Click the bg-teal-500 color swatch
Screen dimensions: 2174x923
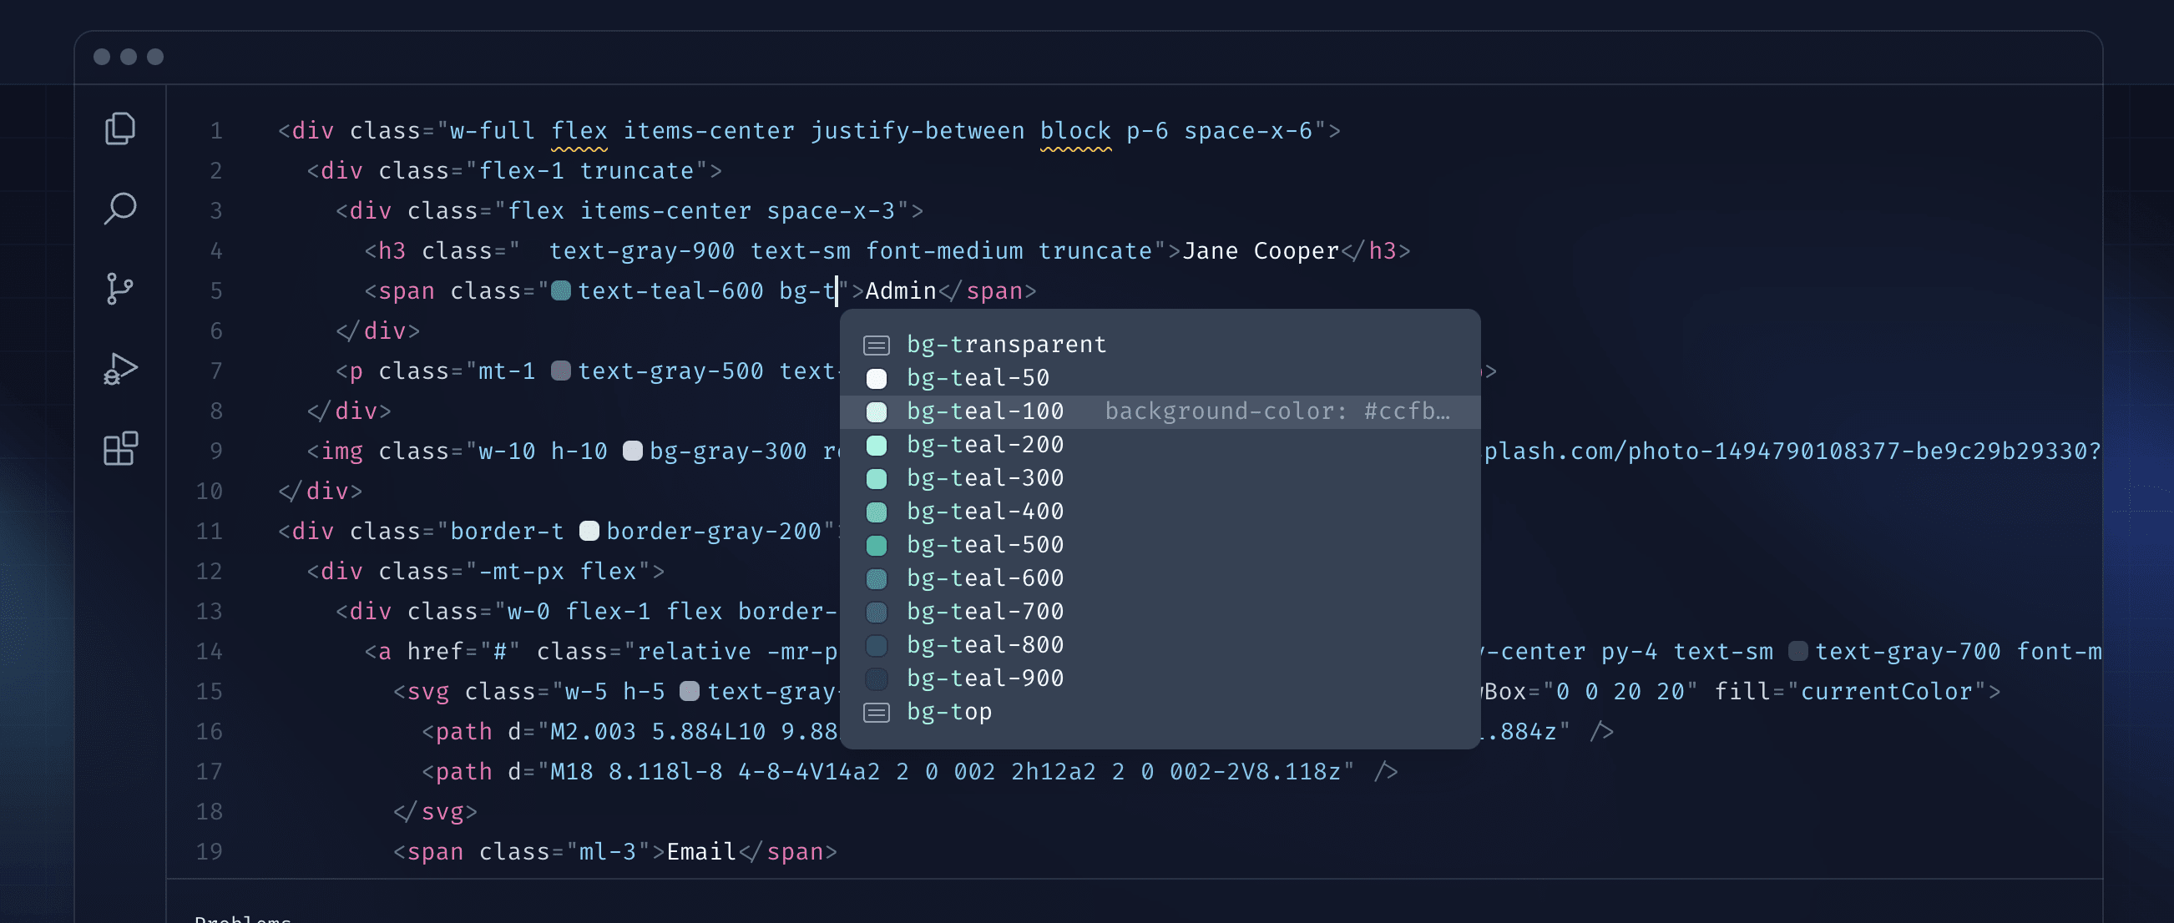pos(877,546)
